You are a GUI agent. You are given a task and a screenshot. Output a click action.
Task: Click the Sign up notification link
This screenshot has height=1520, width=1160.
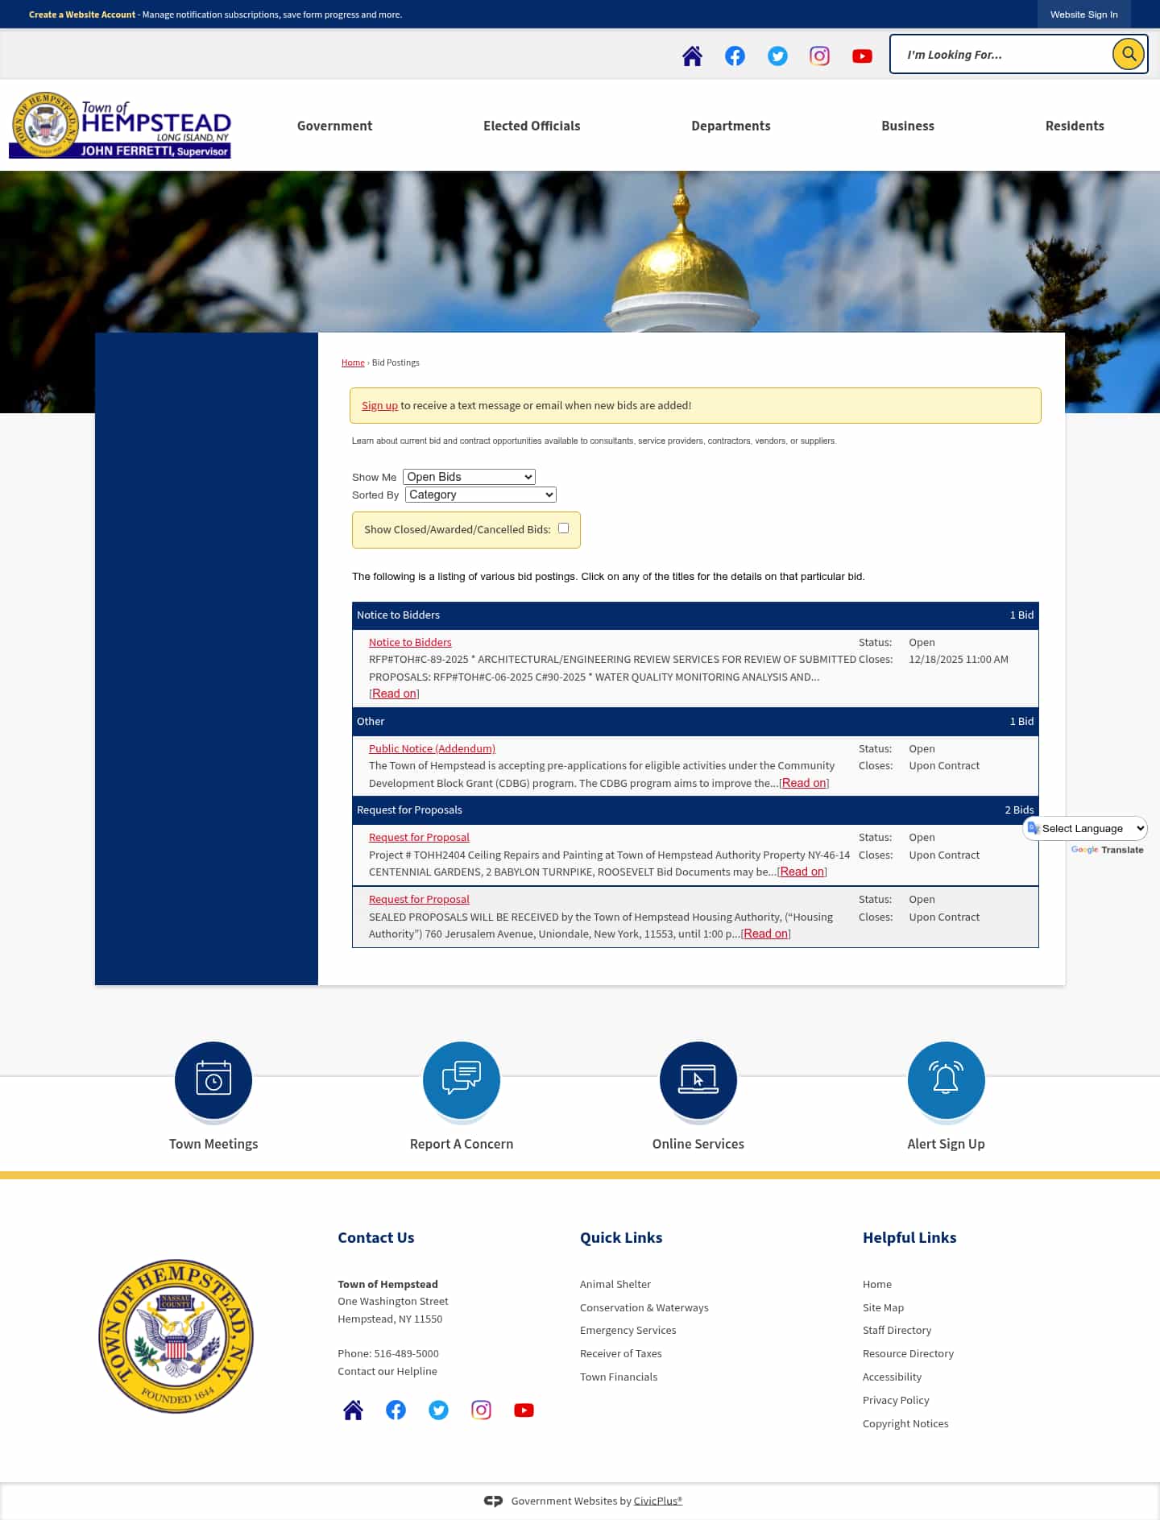click(x=379, y=405)
